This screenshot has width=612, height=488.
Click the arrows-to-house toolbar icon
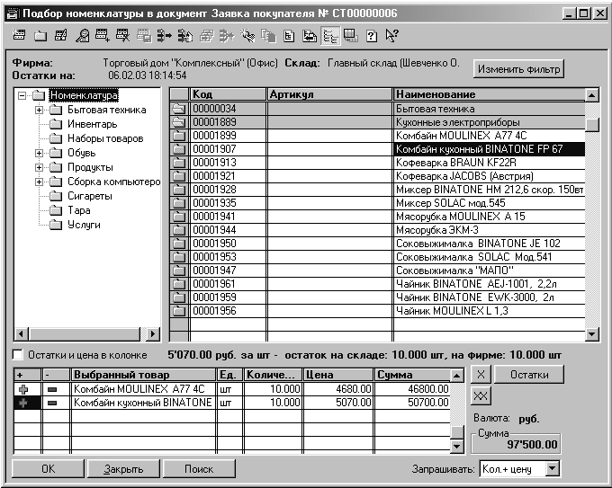click(x=185, y=36)
